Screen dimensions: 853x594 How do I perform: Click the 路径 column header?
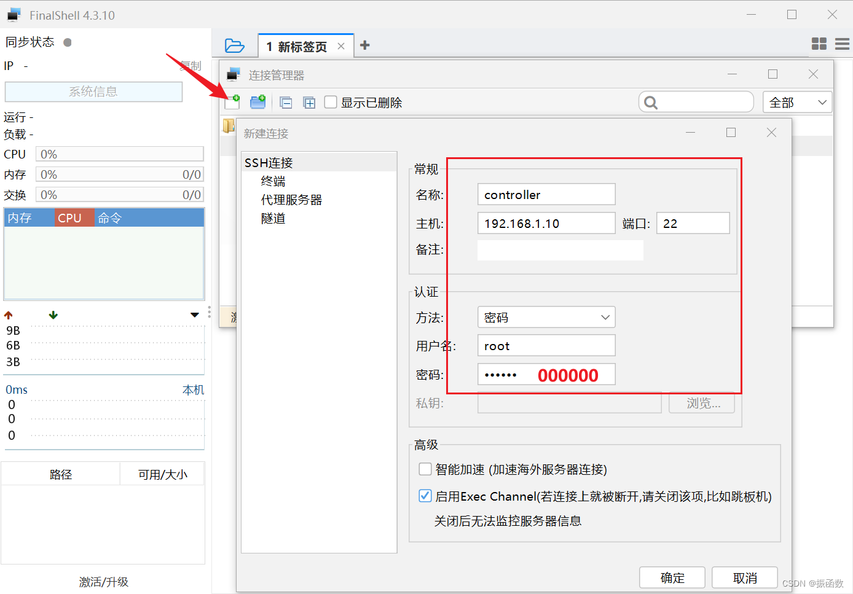(61, 474)
